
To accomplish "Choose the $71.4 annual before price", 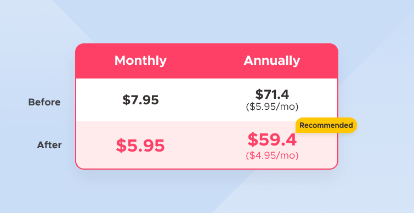I will point(272,94).
